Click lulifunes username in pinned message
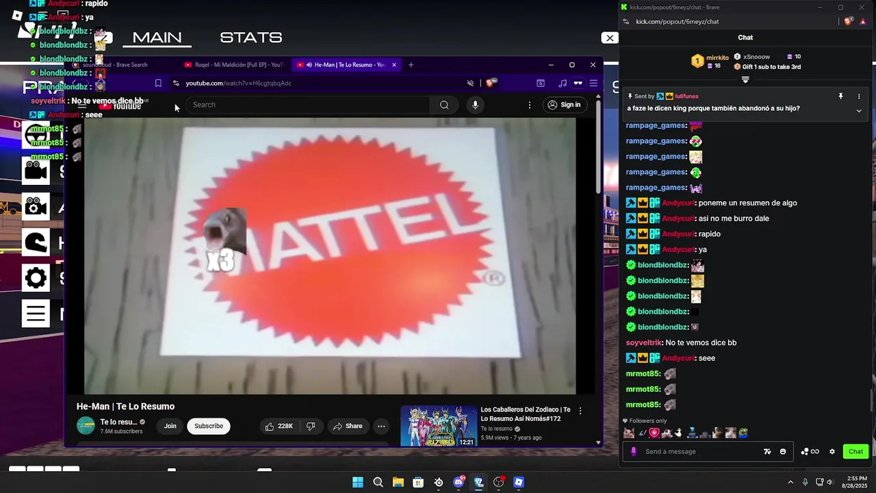Viewport: 876px width, 493px height. click(x=686, y=97)
